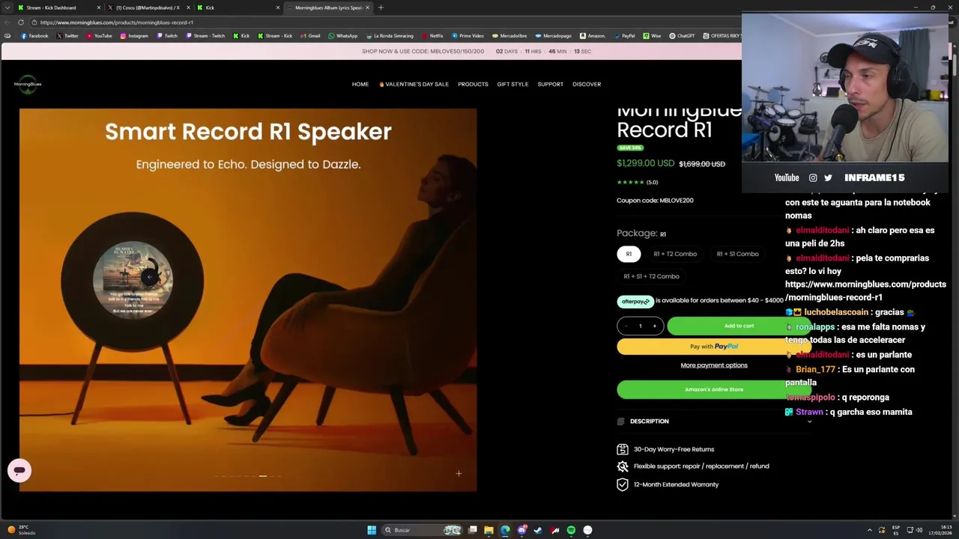
Task: Open the browser tab list dropdown
Action: click(x=7, y=7)
